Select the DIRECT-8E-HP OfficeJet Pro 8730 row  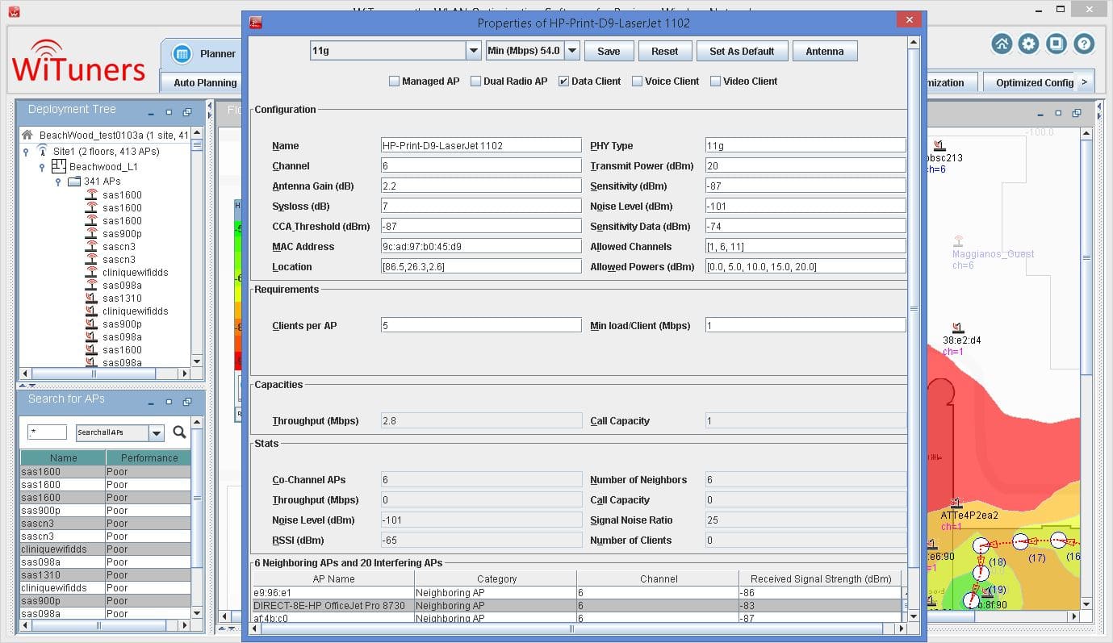click(x=577, y=605)
